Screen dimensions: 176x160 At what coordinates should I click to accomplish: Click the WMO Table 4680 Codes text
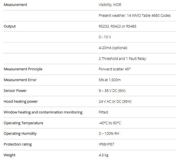coord(135,16)
